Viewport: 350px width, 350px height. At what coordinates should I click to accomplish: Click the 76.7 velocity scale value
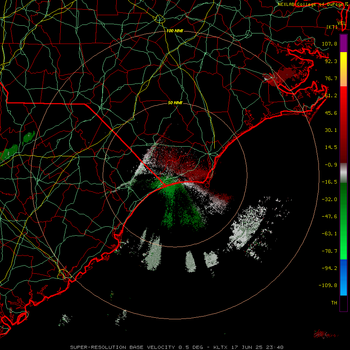coord(331,78)
